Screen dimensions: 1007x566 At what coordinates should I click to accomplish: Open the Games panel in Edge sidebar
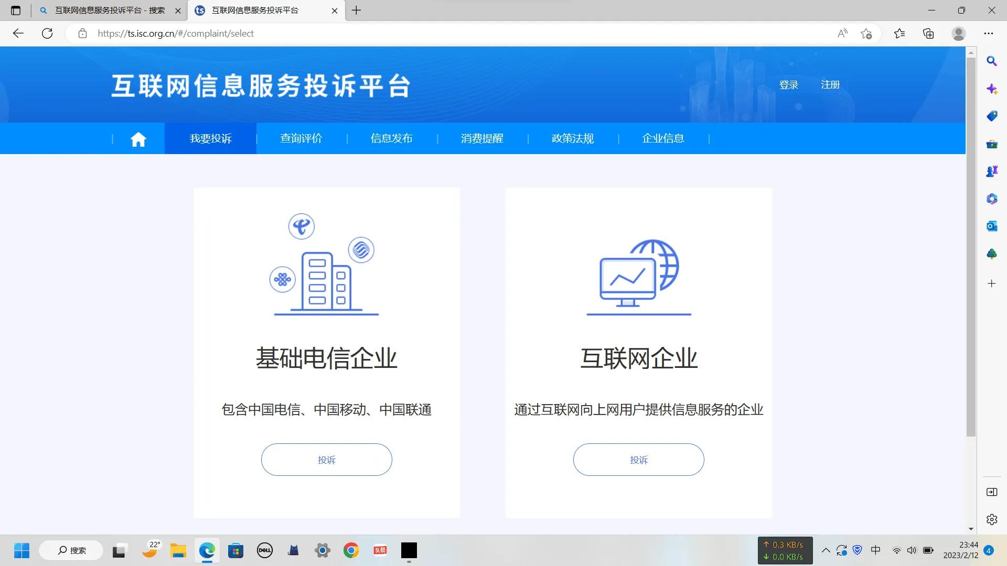[x=991, y=170]
